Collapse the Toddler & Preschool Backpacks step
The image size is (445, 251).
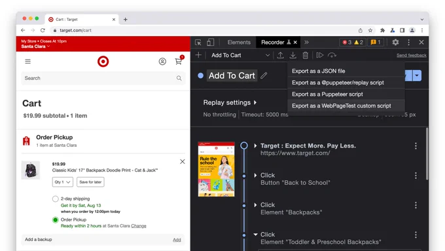point(255,235)
